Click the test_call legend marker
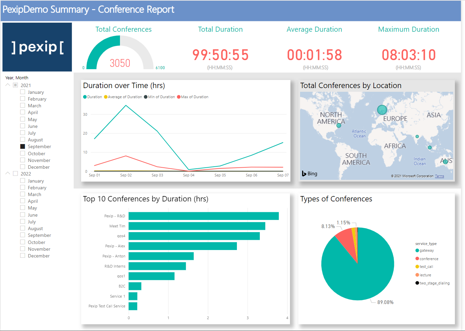This screenshot has height=331, width=465. click(x=417, y=267)
